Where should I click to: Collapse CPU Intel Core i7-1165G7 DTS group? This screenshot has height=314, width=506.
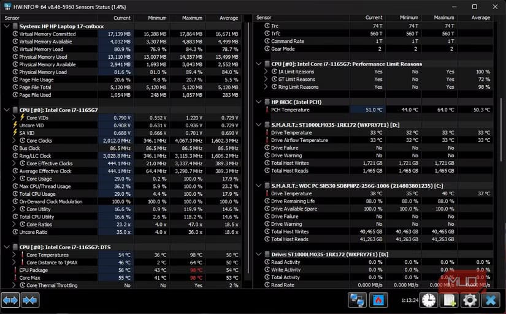[7, 247]
